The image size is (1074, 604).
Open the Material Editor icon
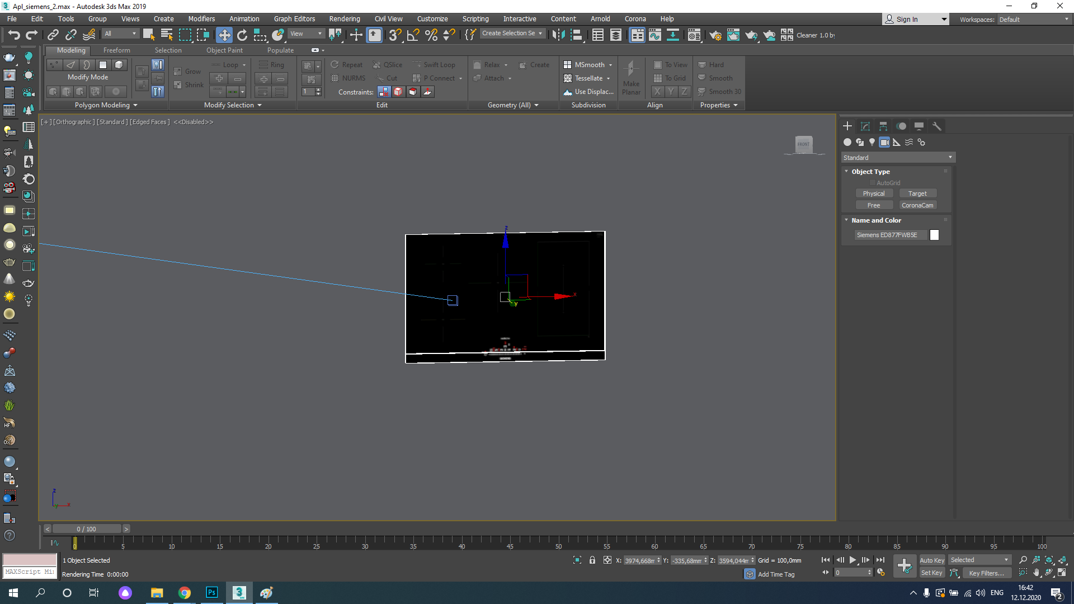click(694, 35)
